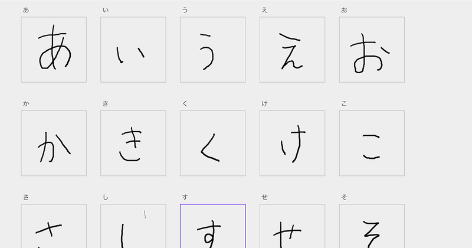
Task: Click the あ handwriting canvas
Action: click(54, 50)
